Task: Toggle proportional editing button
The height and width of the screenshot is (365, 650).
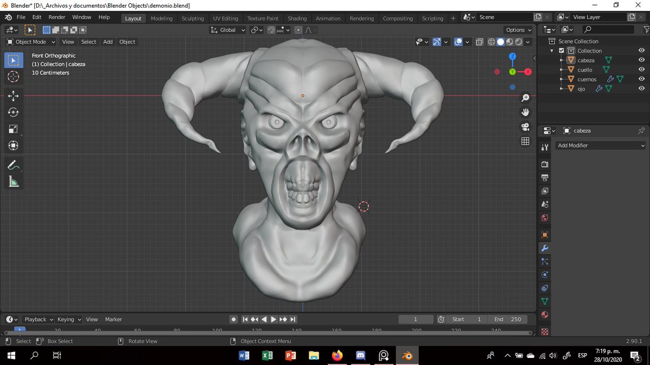Action: (x=298, y=30)
